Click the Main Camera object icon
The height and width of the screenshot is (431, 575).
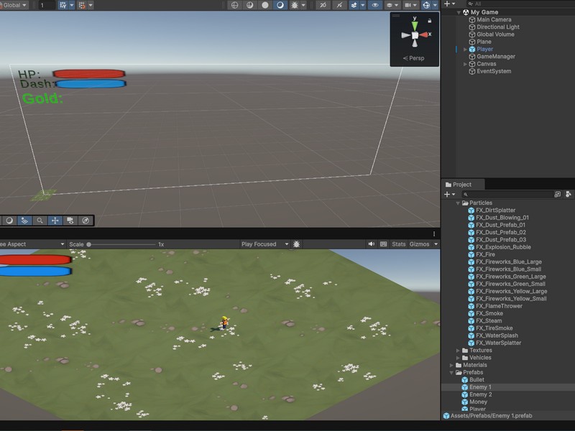tap(472, 19)
